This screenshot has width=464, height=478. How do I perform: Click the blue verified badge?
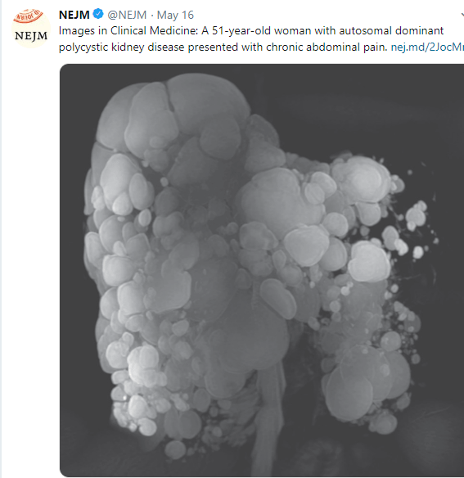tap(98, 14)
